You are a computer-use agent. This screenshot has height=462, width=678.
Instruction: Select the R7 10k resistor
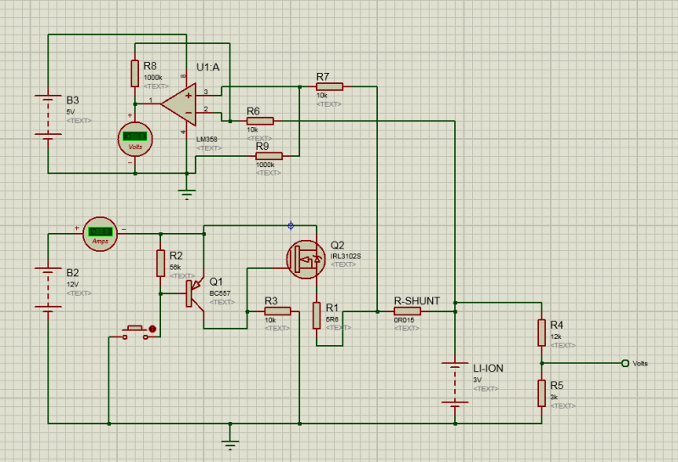tap(330, 86)
